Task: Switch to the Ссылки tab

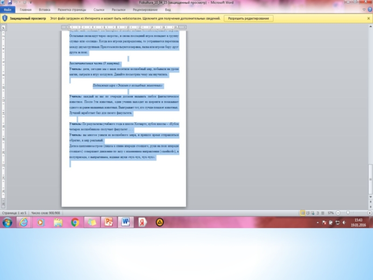Action: 99,10
